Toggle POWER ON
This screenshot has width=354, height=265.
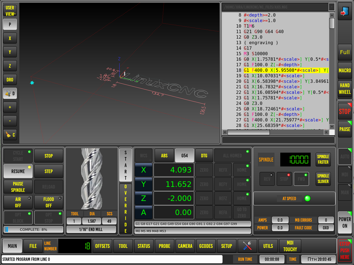pyautogui.click(x=345, y=222)
